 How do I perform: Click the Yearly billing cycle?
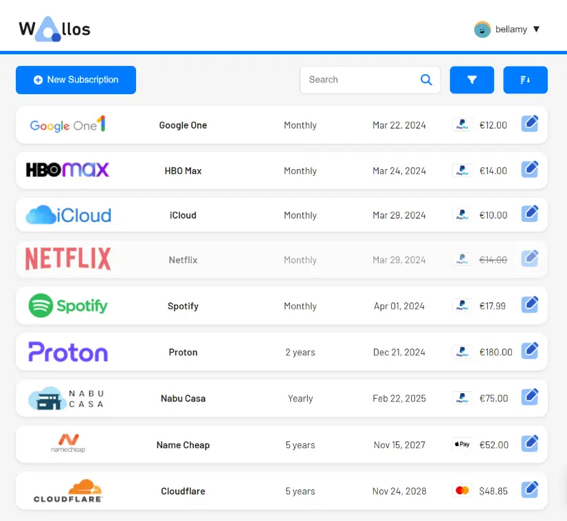click(300, 399)
